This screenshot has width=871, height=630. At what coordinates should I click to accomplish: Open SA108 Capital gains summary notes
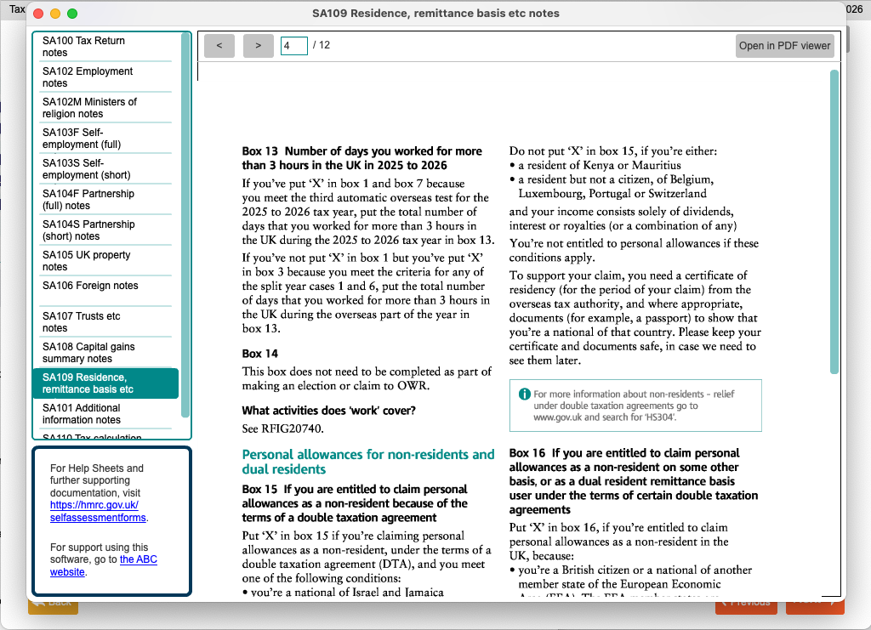tap(105, 353)
